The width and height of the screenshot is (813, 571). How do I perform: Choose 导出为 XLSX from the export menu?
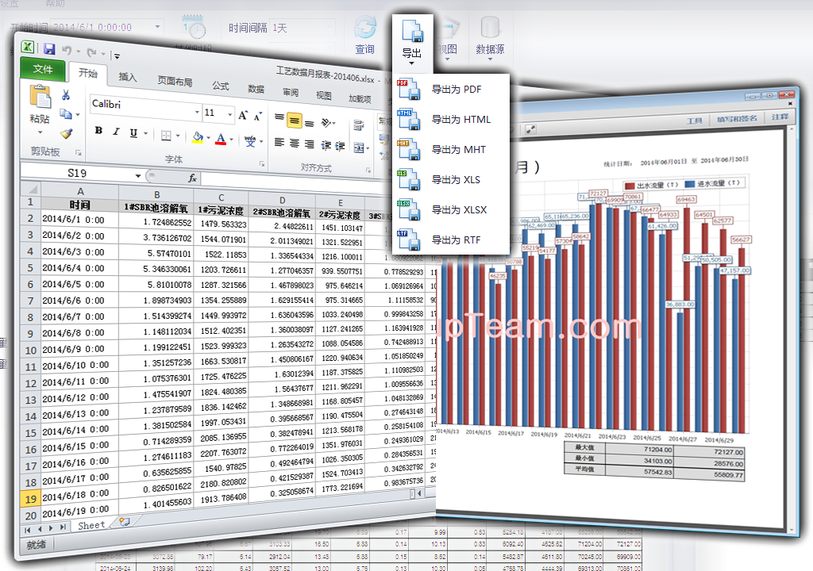pyautogui.click(x=452, y=210)
